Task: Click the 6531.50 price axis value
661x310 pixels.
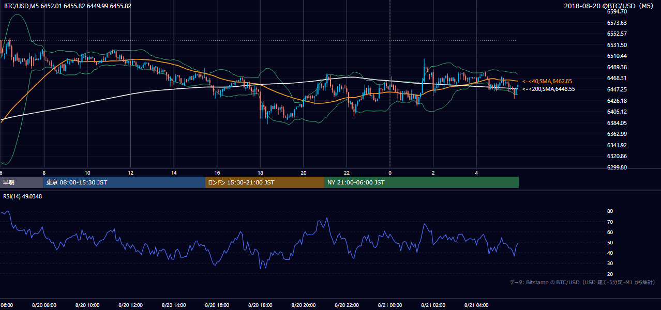Action: coord(617,45)
